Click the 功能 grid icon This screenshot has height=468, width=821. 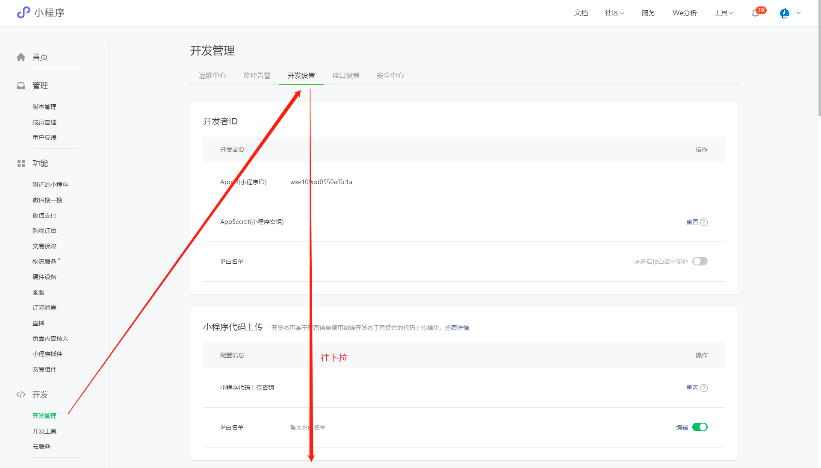21,163
